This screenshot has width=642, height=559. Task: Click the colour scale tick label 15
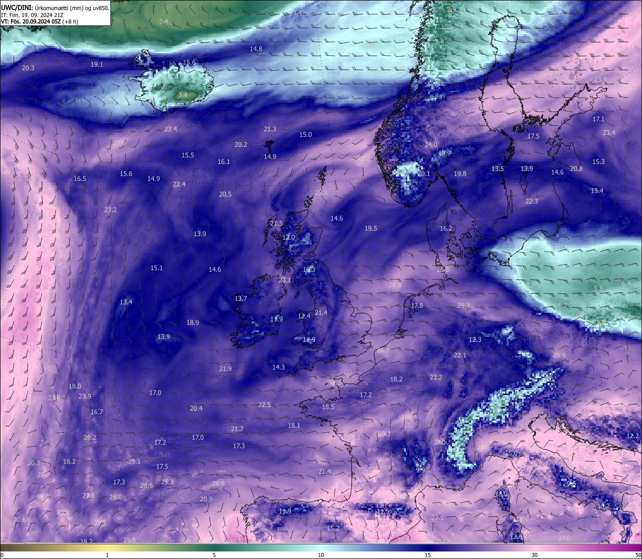coord(428,555)
